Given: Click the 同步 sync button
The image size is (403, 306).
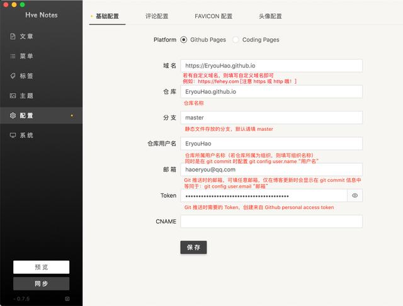Looking at the screenshot, I should tap(42, 283).
